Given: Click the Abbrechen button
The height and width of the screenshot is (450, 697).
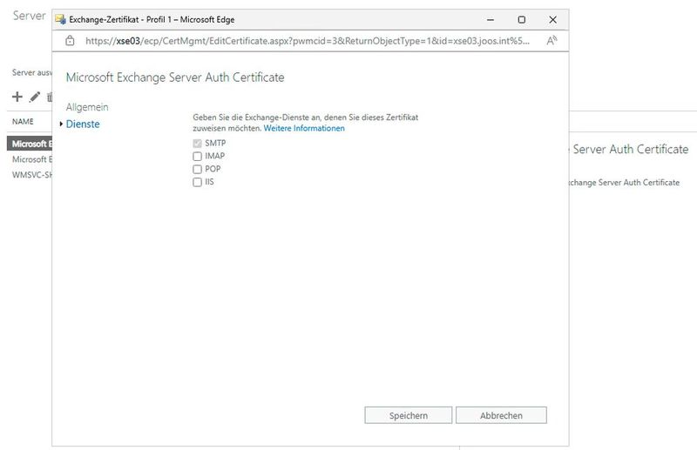Looking at the screenshot, I should (x=501, y=415).
